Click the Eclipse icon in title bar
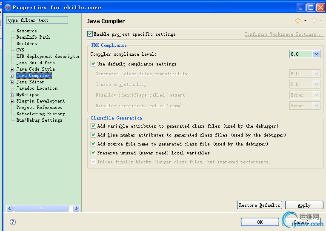 (8, 8)
